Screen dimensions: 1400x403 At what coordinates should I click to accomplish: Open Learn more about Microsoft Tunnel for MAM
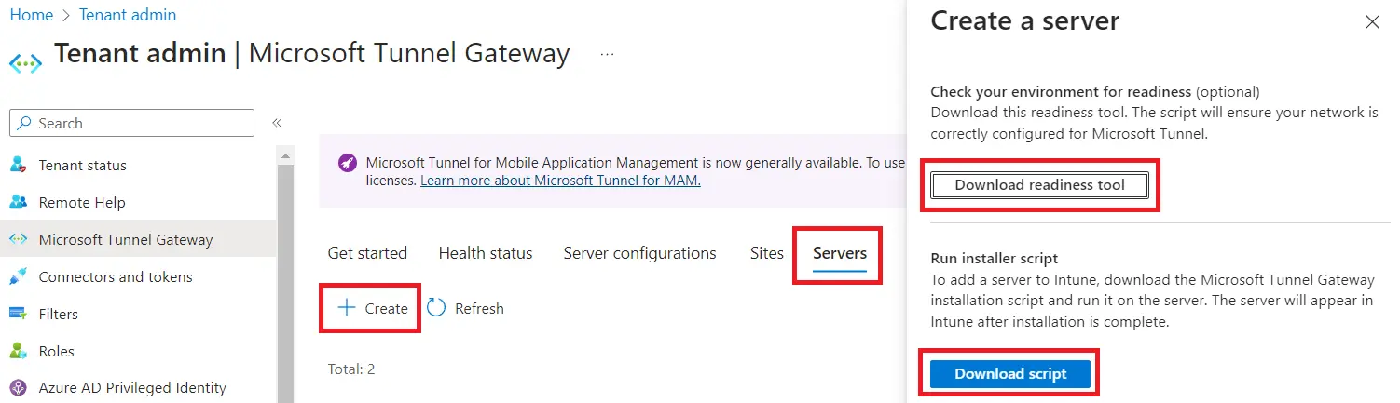[560, 181]
